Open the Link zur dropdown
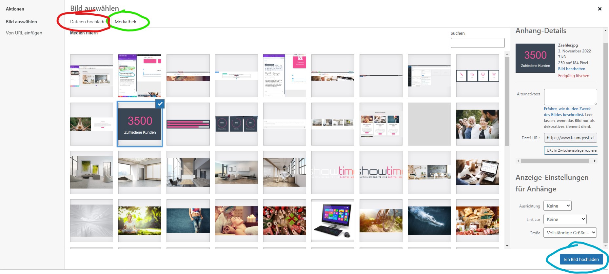Image resolution: width=609 pixels, height=274 pixels. tap(565, 219)
